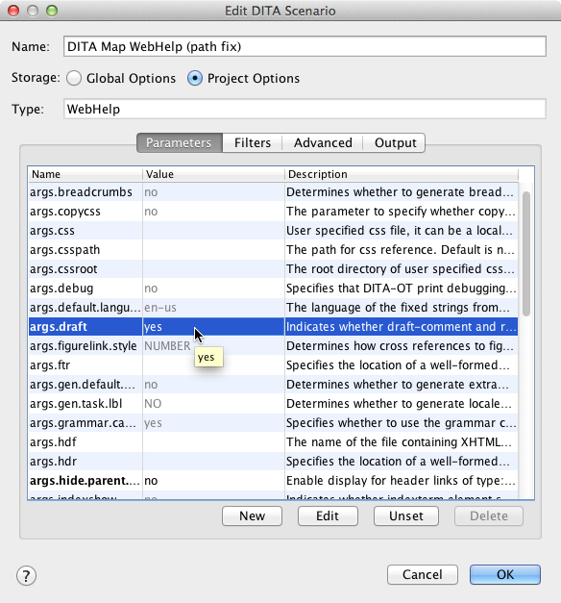The height and width of the screenshot is (603, 561).
Task: Click description 'The name of the file containing XHTML...'
Action: pyautogui.click(x=399, y=441)
